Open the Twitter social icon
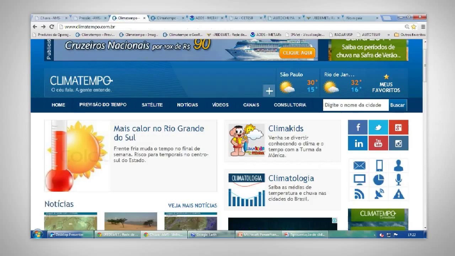 378,127
